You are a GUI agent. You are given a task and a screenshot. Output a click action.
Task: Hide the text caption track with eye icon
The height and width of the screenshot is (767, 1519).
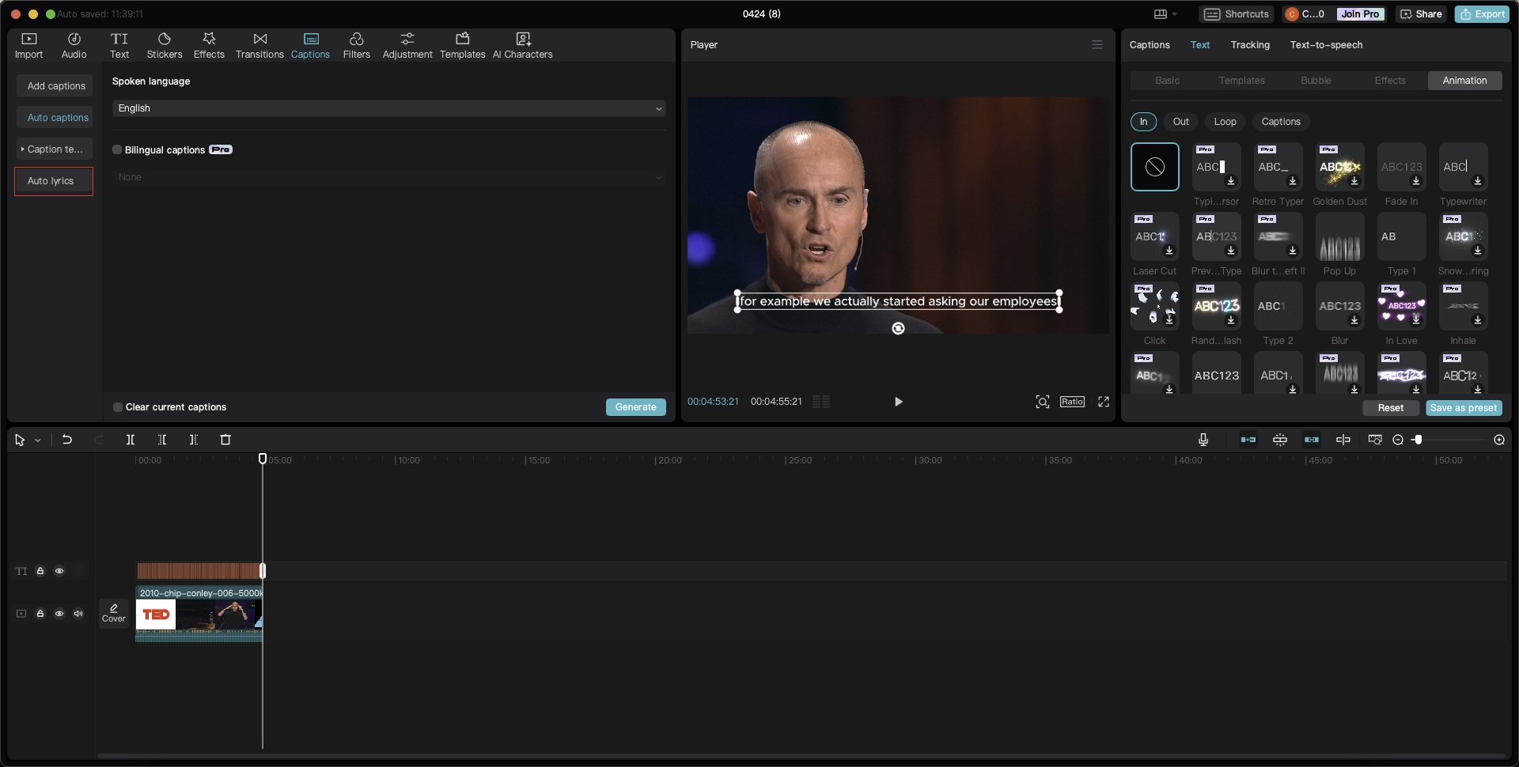pos(59,571)
